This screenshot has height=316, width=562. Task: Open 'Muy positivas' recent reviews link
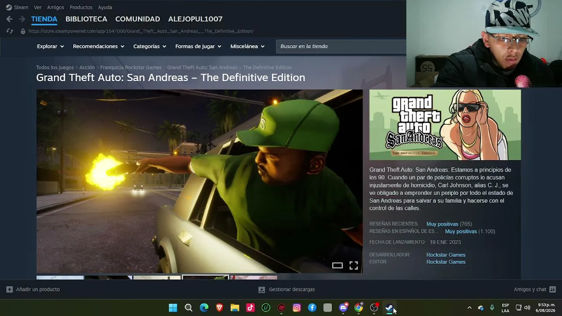coord(442,224)
